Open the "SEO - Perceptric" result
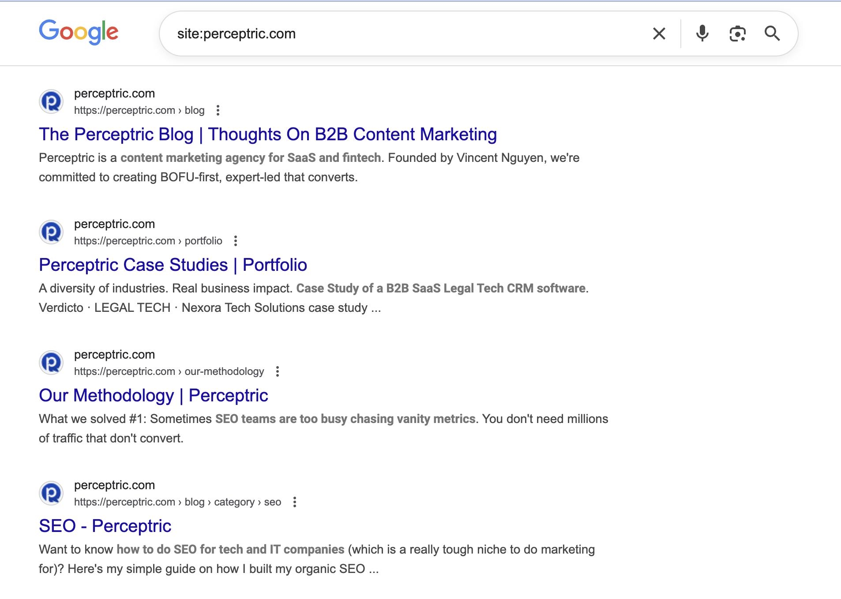 point(105,526)
